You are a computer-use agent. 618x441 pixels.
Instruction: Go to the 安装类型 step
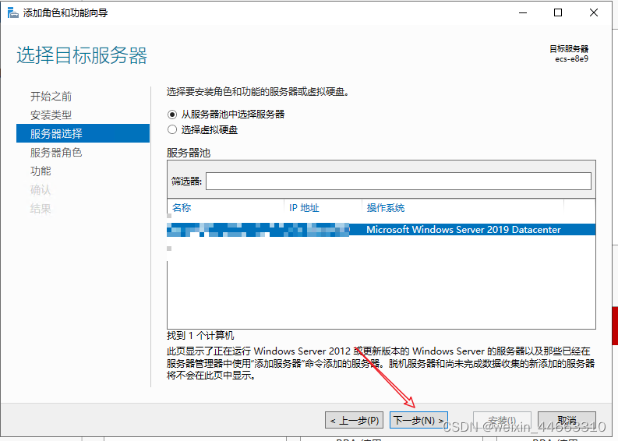(51, 115)
